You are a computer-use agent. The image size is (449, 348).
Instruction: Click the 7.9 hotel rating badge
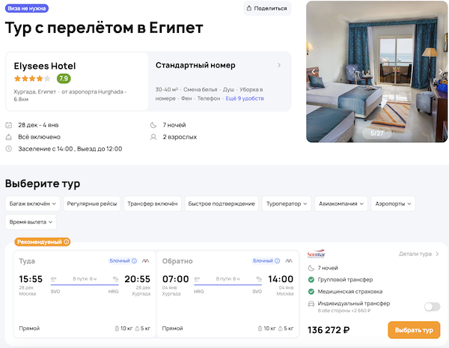pos(64,78)
